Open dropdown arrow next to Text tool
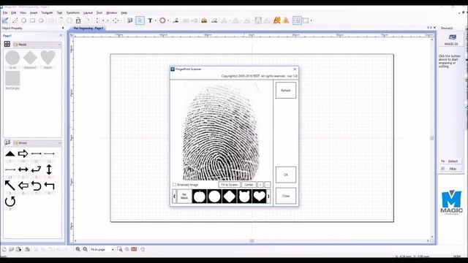The width and height of the screenshot is (468, 263). pos(156,20)
